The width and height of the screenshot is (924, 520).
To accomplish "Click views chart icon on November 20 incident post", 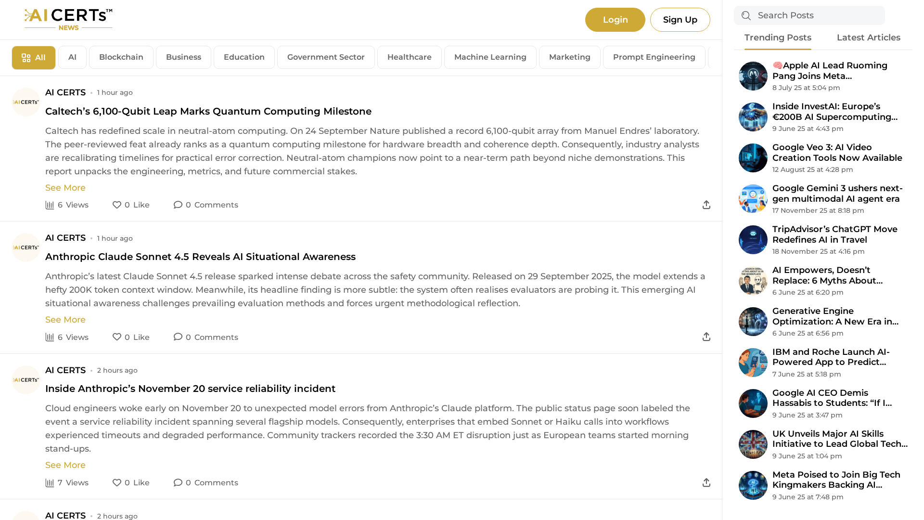I will tap(50, 483).
